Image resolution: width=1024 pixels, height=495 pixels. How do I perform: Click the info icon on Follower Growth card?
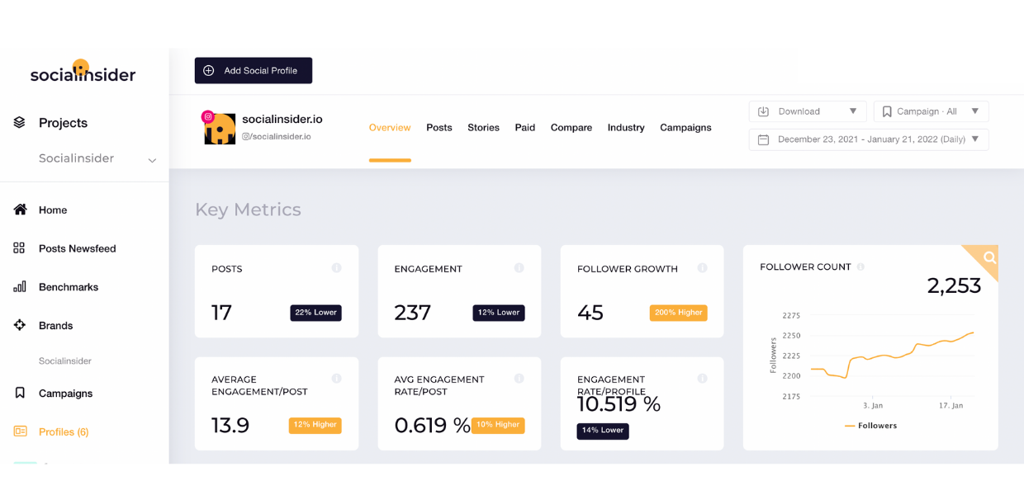point(702,268)
